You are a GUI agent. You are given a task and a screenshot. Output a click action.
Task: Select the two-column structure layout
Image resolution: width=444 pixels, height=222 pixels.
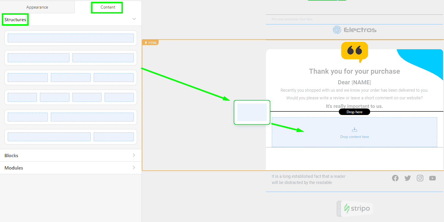click(x=70, y=57)
